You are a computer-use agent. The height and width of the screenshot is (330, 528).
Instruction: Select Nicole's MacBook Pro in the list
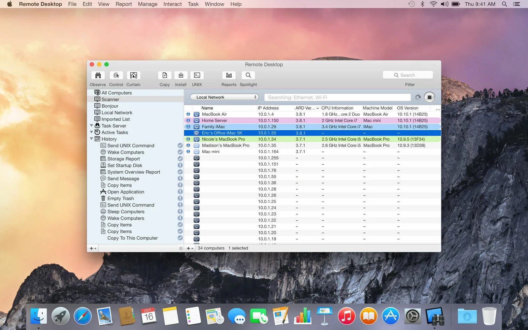pos(313,139)
